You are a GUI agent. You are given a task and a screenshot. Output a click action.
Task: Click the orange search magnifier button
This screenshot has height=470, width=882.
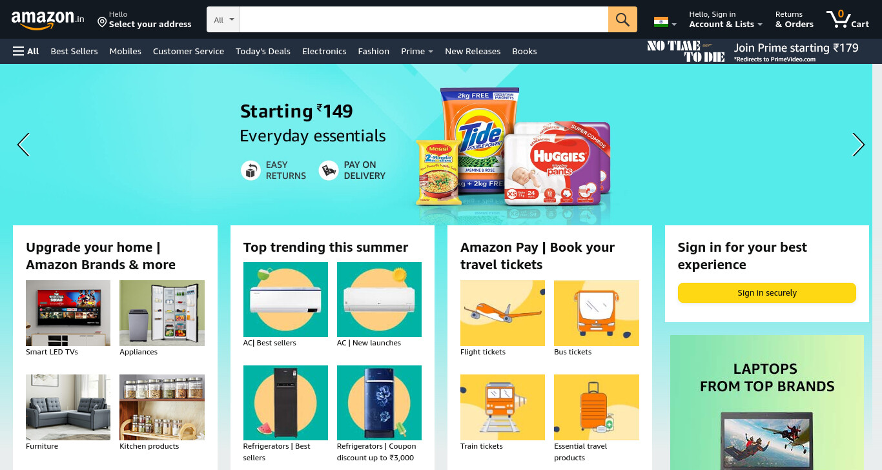pyautogui.click(x=622, y=19)
